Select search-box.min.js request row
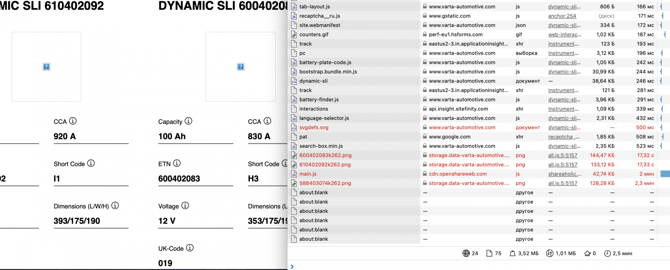The height and width of the screenshot is (270, 670). point(478,146)
